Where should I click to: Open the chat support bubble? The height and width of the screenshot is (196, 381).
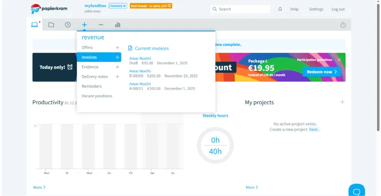(357, 191)
